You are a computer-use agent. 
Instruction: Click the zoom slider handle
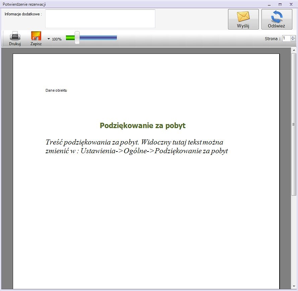(x=77, y=37)
